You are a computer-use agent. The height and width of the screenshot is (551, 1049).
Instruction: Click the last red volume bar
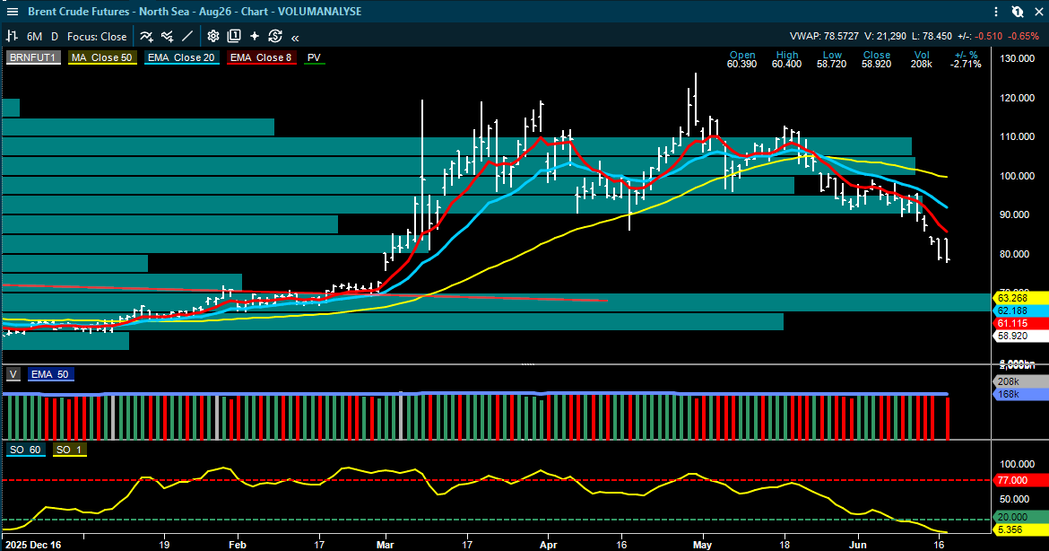pos(948,418)
